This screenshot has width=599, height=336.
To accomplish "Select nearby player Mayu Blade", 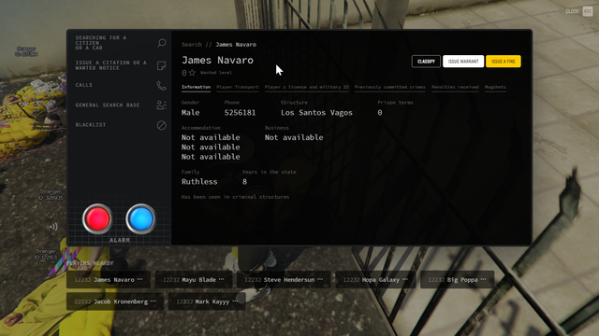I will point(194,280).
